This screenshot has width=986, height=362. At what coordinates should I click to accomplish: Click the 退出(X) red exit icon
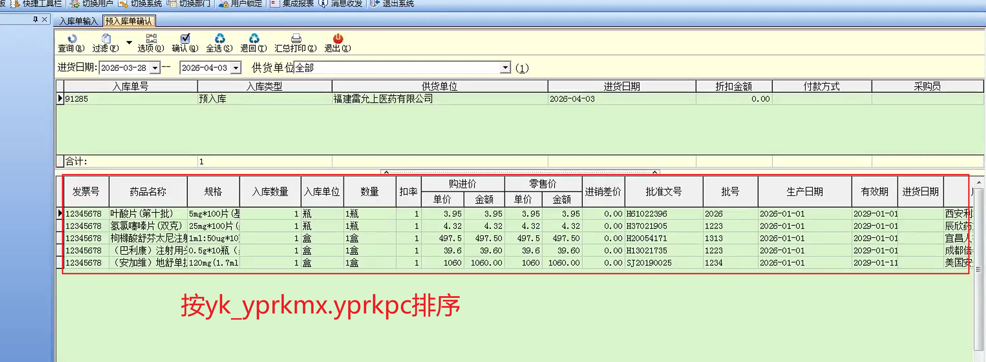click(338, 38)
